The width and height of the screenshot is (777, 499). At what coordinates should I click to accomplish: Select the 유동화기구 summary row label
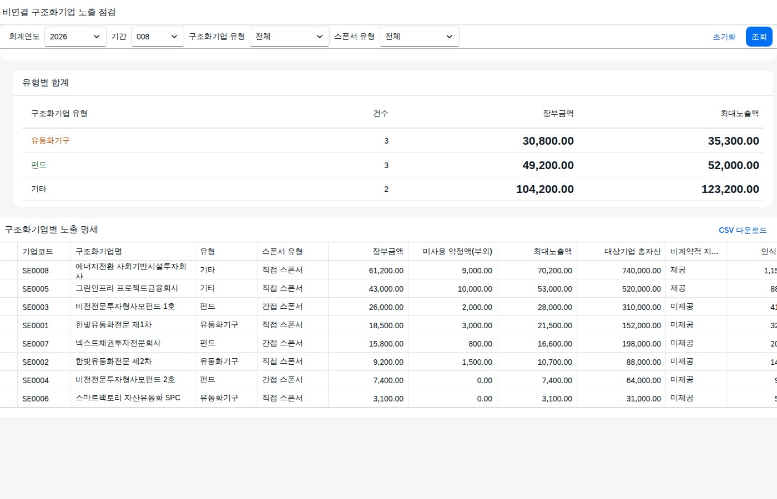pyautogui.click(x=51, y=141)
